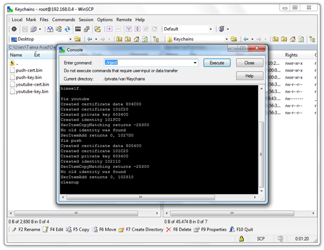Refresh remote directory icon
Viewport: 324px width, 250px height.
click(301, 39)
